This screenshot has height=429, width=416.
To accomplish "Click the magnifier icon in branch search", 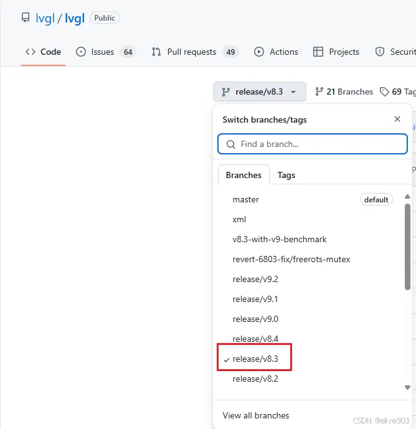I will point(231,144).
